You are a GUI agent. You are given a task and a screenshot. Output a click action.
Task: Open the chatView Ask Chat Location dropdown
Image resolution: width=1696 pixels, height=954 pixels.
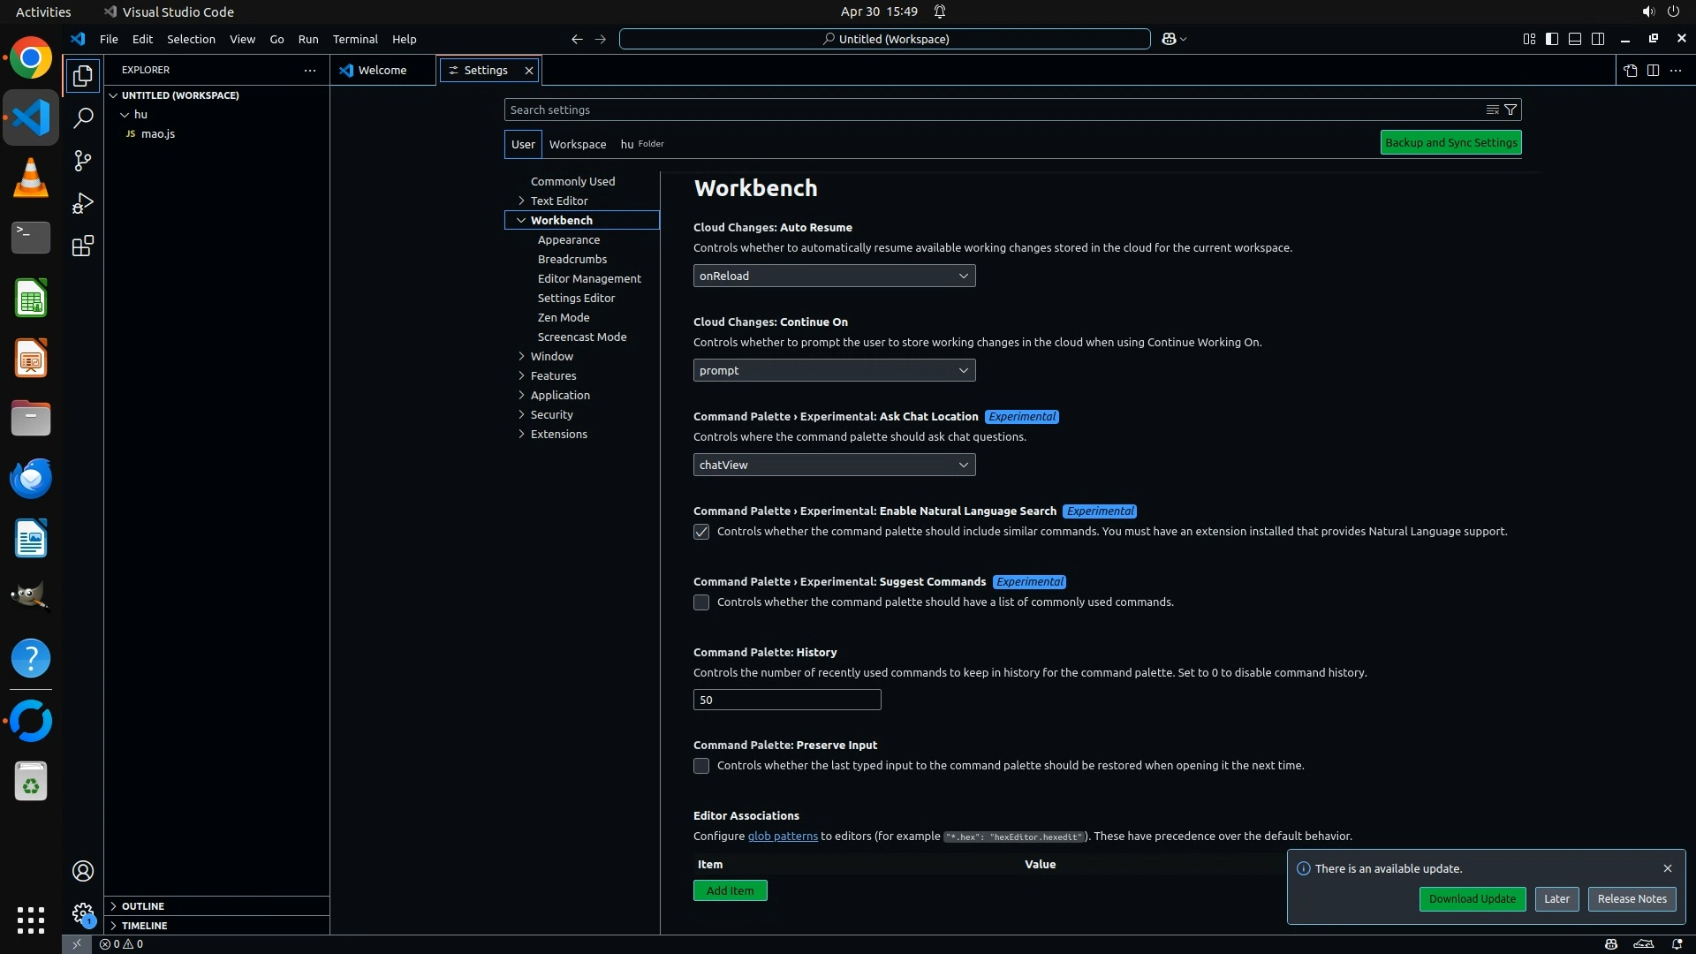coord(834,465)
